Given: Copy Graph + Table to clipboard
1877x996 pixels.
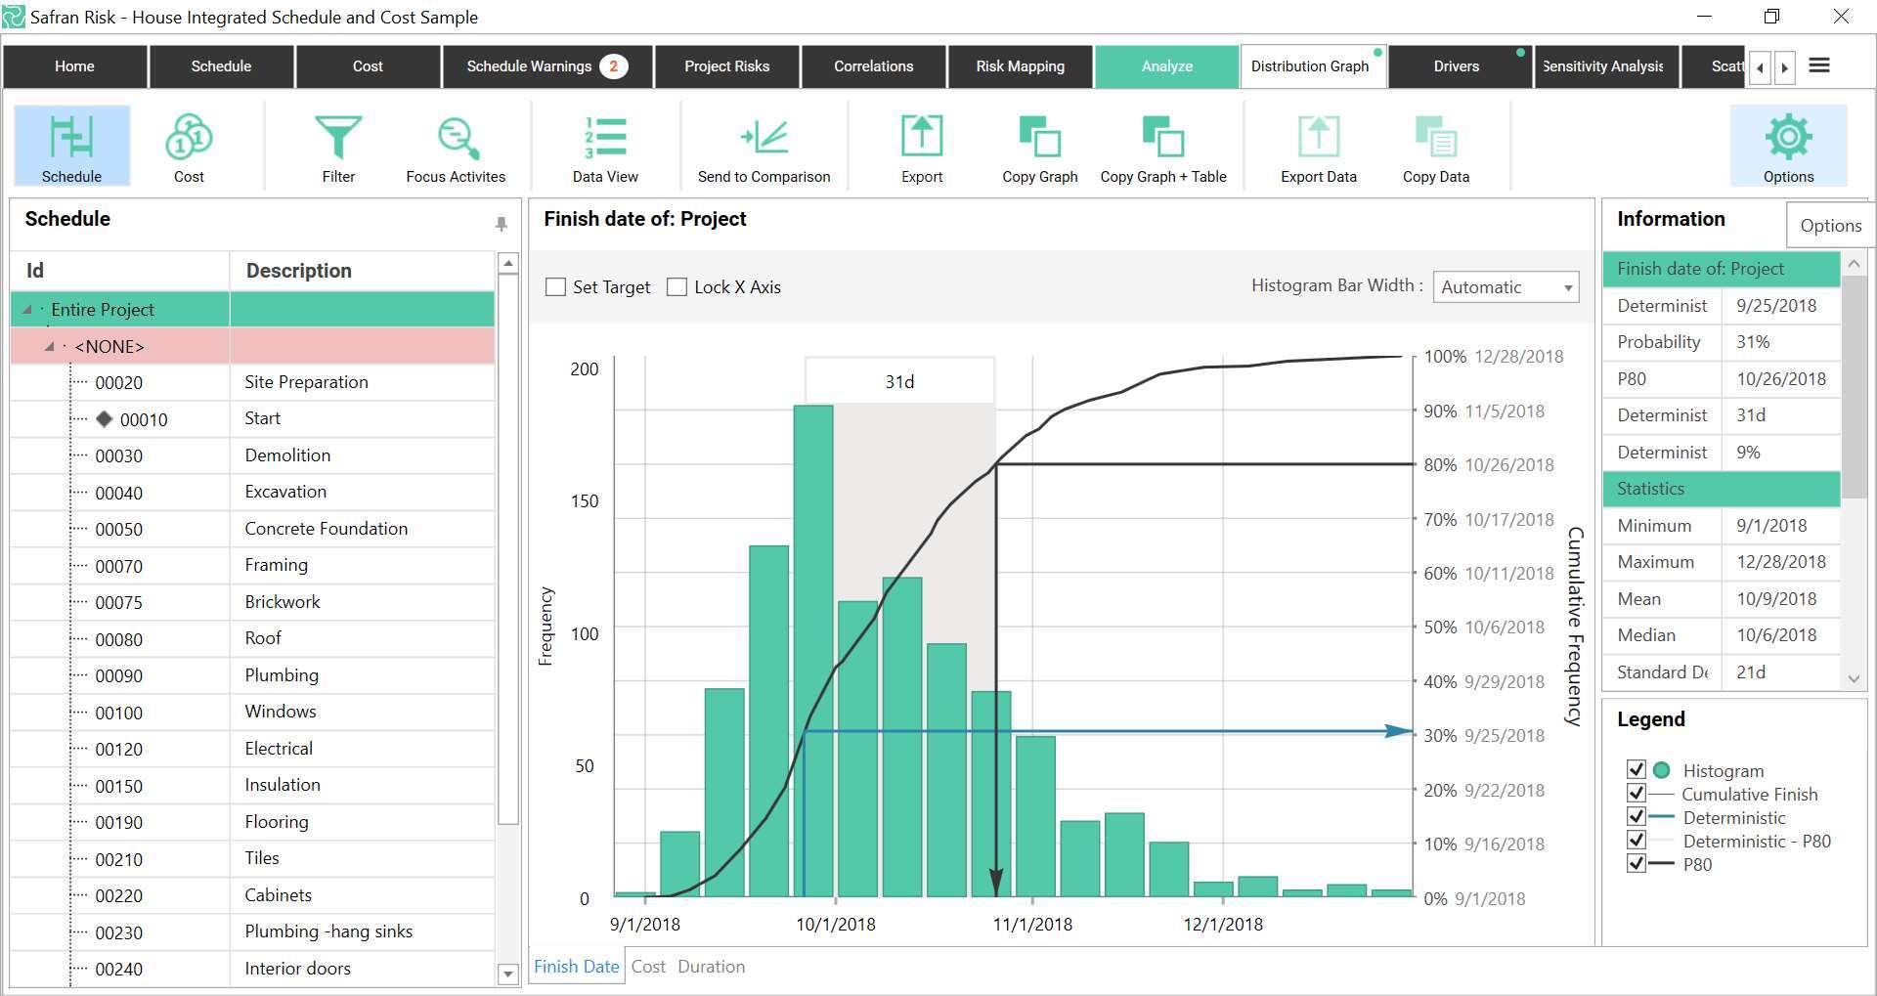Looking at the screenshot, I should pyautogui.click(x=1162, y=145).
